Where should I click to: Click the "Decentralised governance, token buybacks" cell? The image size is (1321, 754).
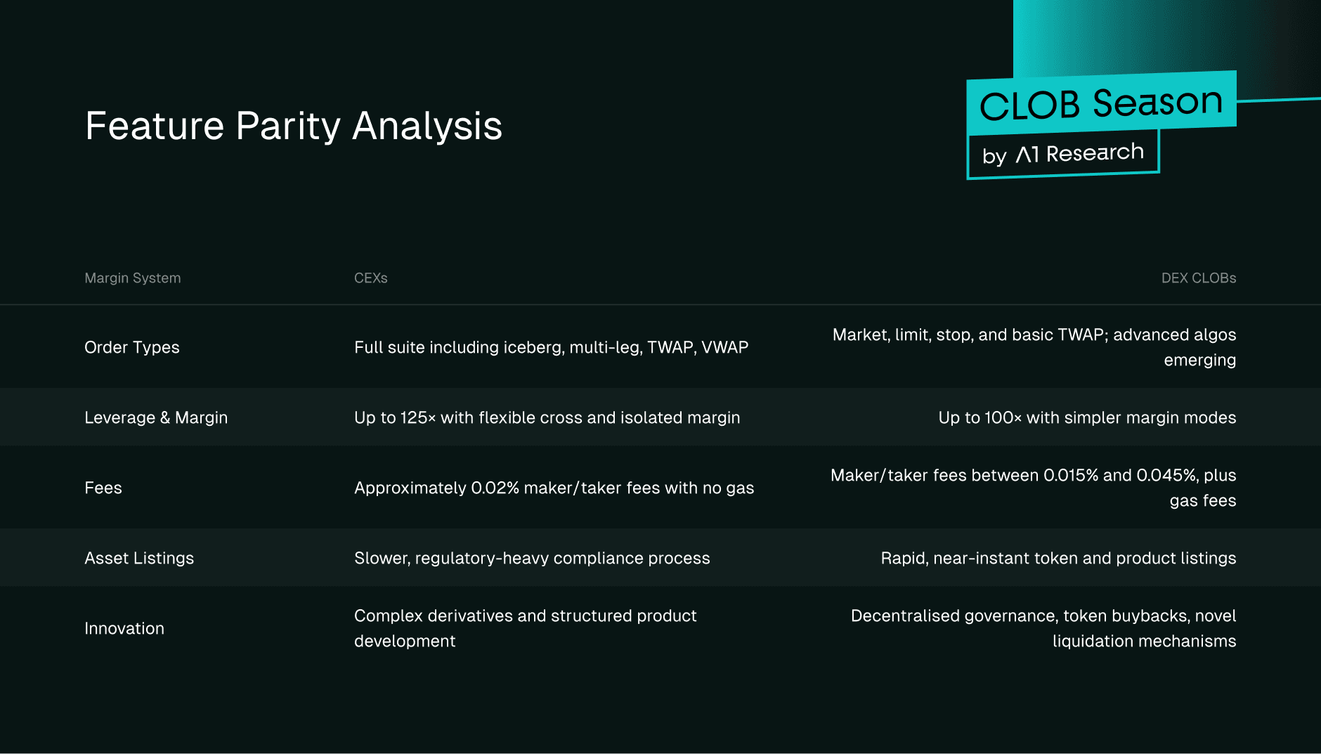click(x=1043, y=628)
